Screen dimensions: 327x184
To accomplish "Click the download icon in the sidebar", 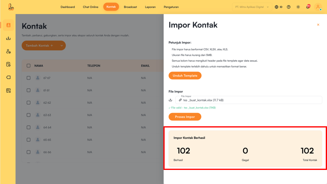I will (8, 38).
